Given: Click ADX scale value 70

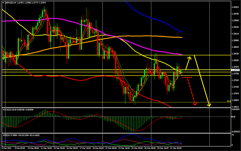Looking at the screenshot, I should [233, 135].
